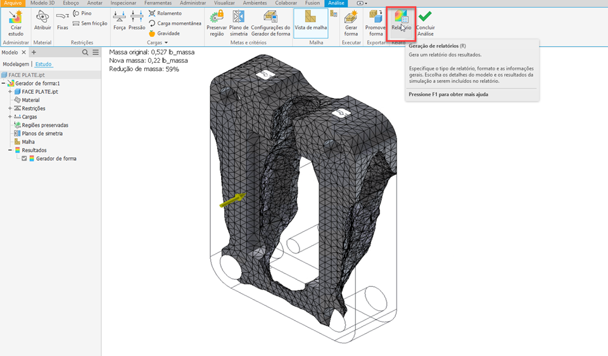Image resolution: width=608 pixels, height=356 pixels.
Task: Select the Sem fricção constraint
Action: click(x=90, y=23)
